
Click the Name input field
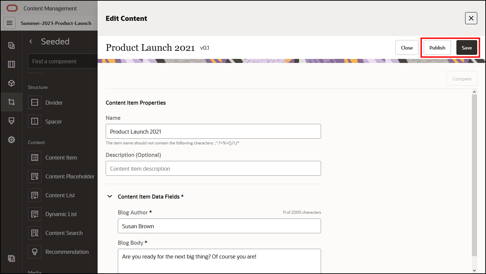tap(213, 132)
